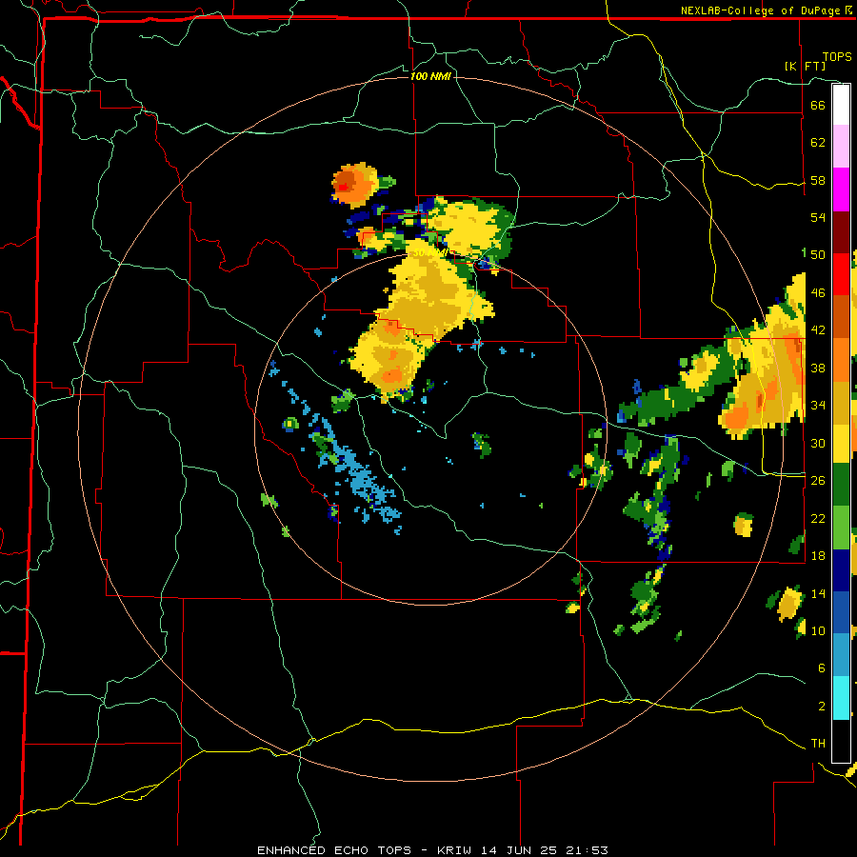Click the legend value 50
The width and height of the screenshot is (857, 857).
tap(818, 254)
